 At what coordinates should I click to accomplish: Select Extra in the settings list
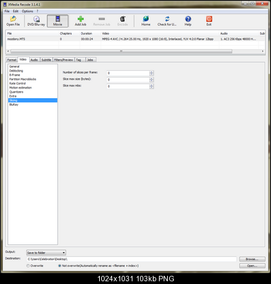[33, 96]
